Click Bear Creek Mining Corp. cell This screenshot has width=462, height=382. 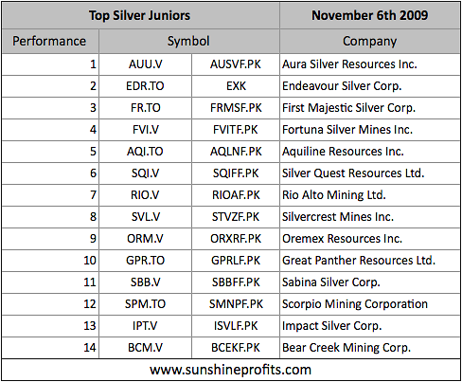coord(370,348)
